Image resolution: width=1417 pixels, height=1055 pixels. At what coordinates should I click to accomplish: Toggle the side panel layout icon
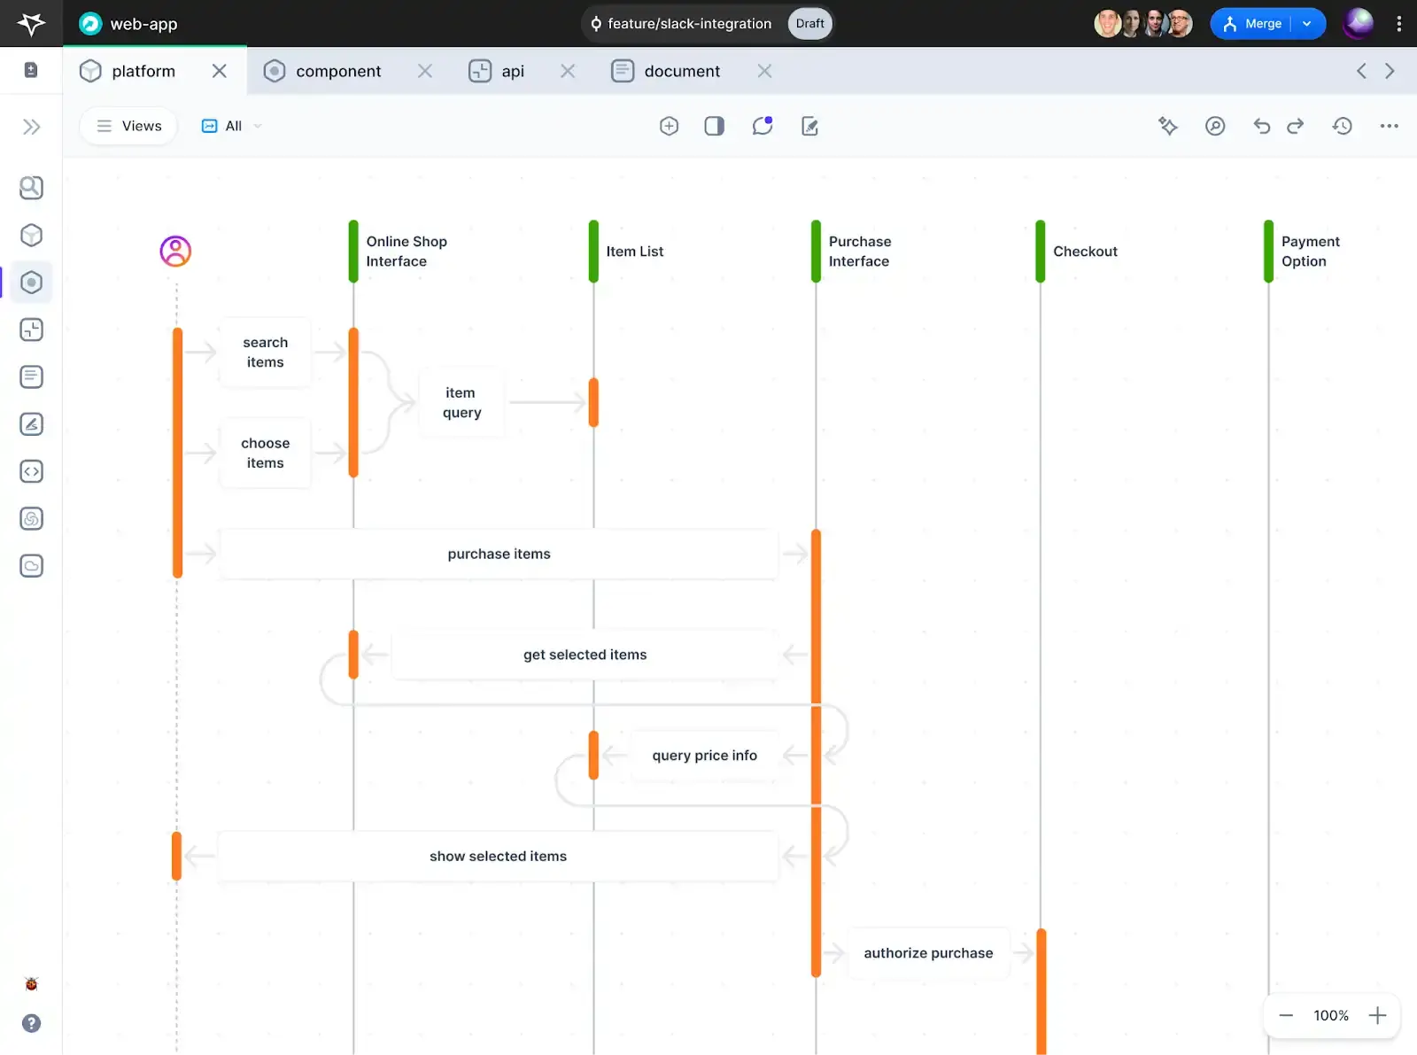[714, 126]
